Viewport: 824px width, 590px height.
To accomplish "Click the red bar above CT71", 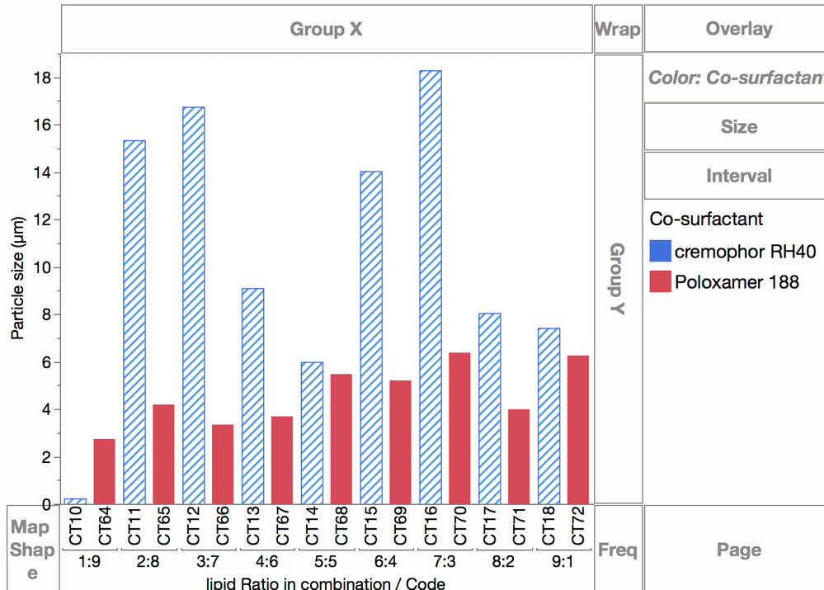I will pyautogui.click(x=519, y=456).
